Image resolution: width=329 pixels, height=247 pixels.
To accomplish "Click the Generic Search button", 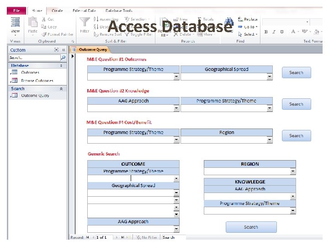I will tap(251, 227).
